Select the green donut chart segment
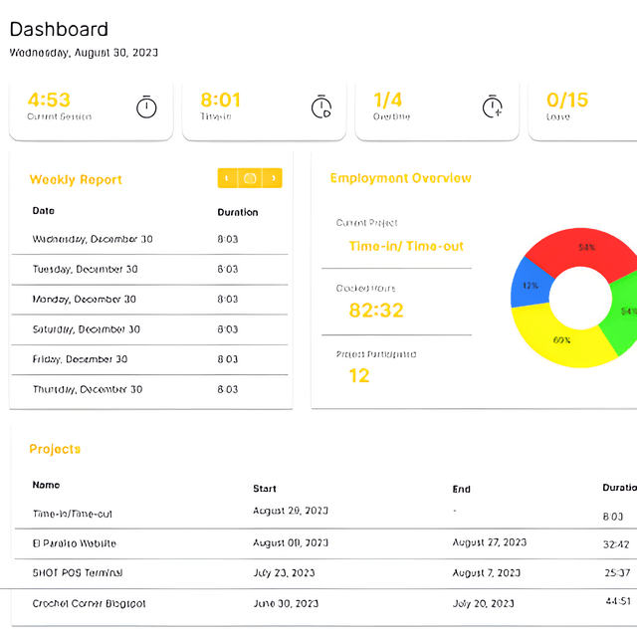637x637 pixels. click(624, 313)
